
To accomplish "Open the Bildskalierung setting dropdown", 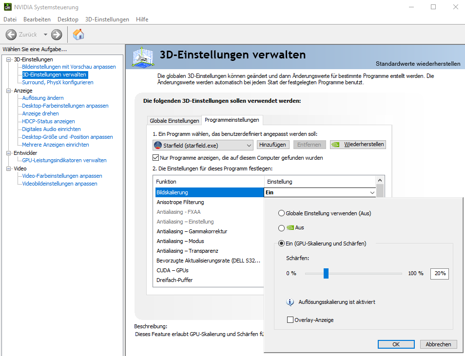I will click(372, 193).
